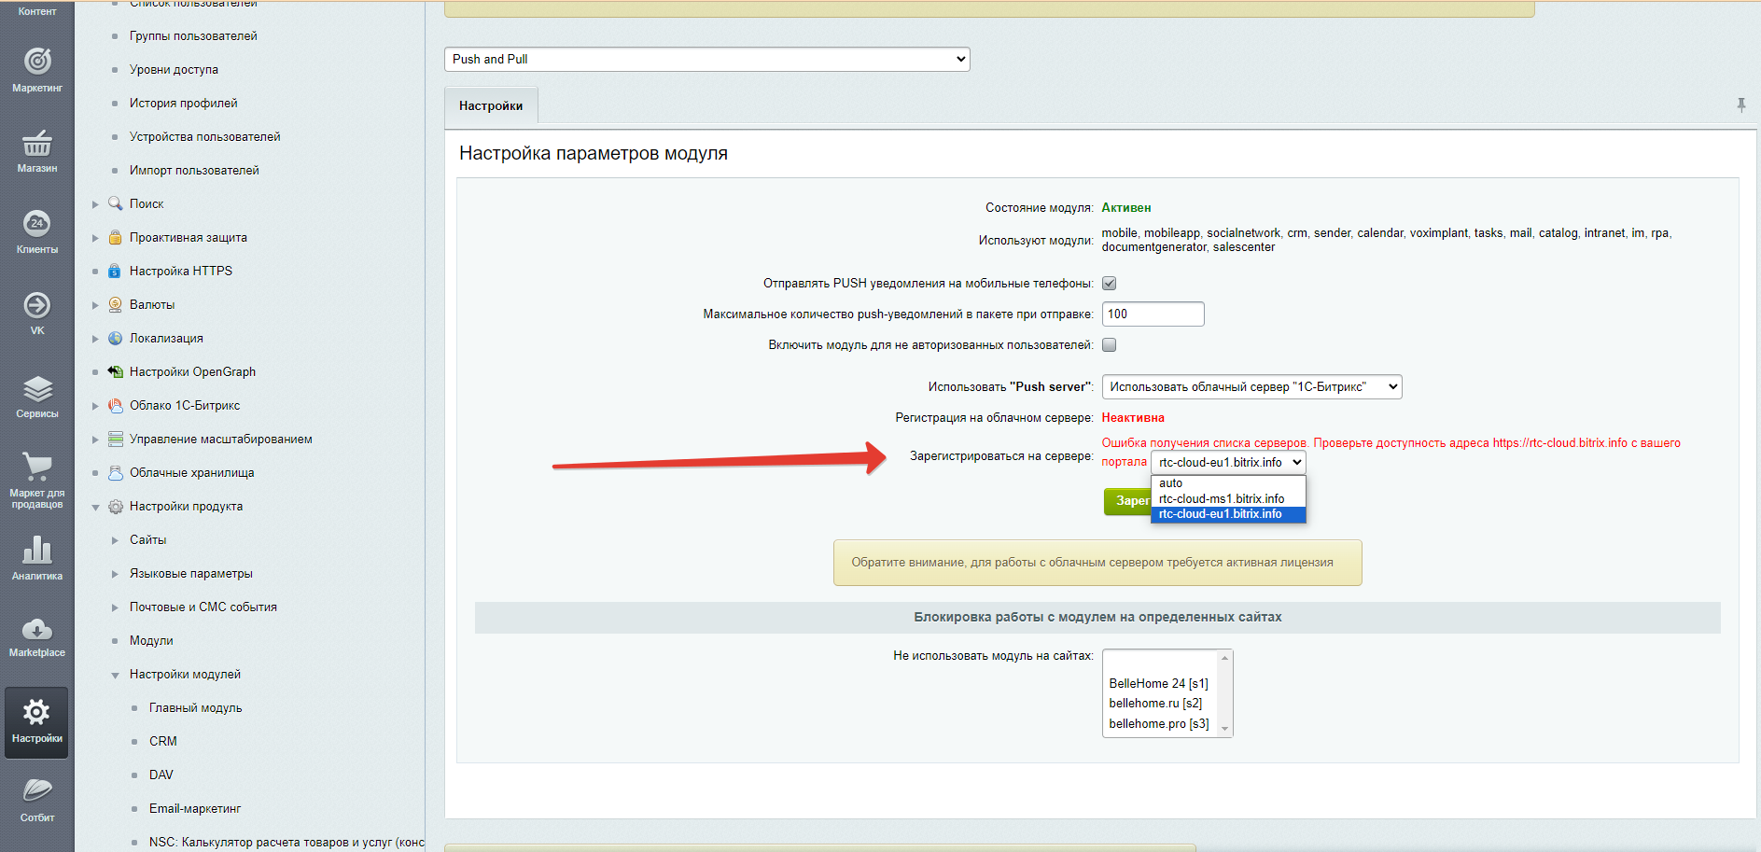Open NSC Калькулятор расчета товаров settings
This screenshot has height=852, width=1761.
(287, 842)
